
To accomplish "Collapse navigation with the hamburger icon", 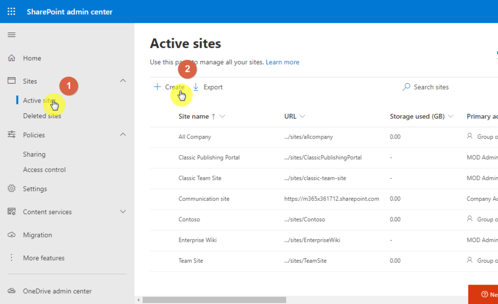I will [x=12, y=35].
